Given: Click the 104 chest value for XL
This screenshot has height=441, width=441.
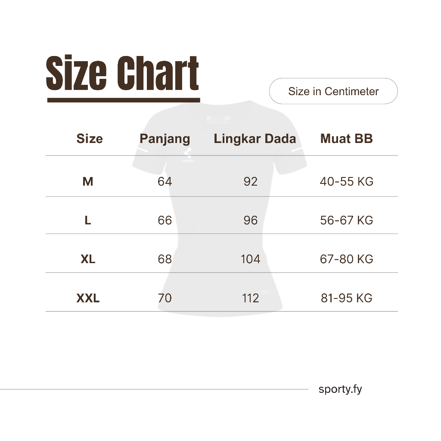Looking at the screenshot, I should tap(251, 259).
